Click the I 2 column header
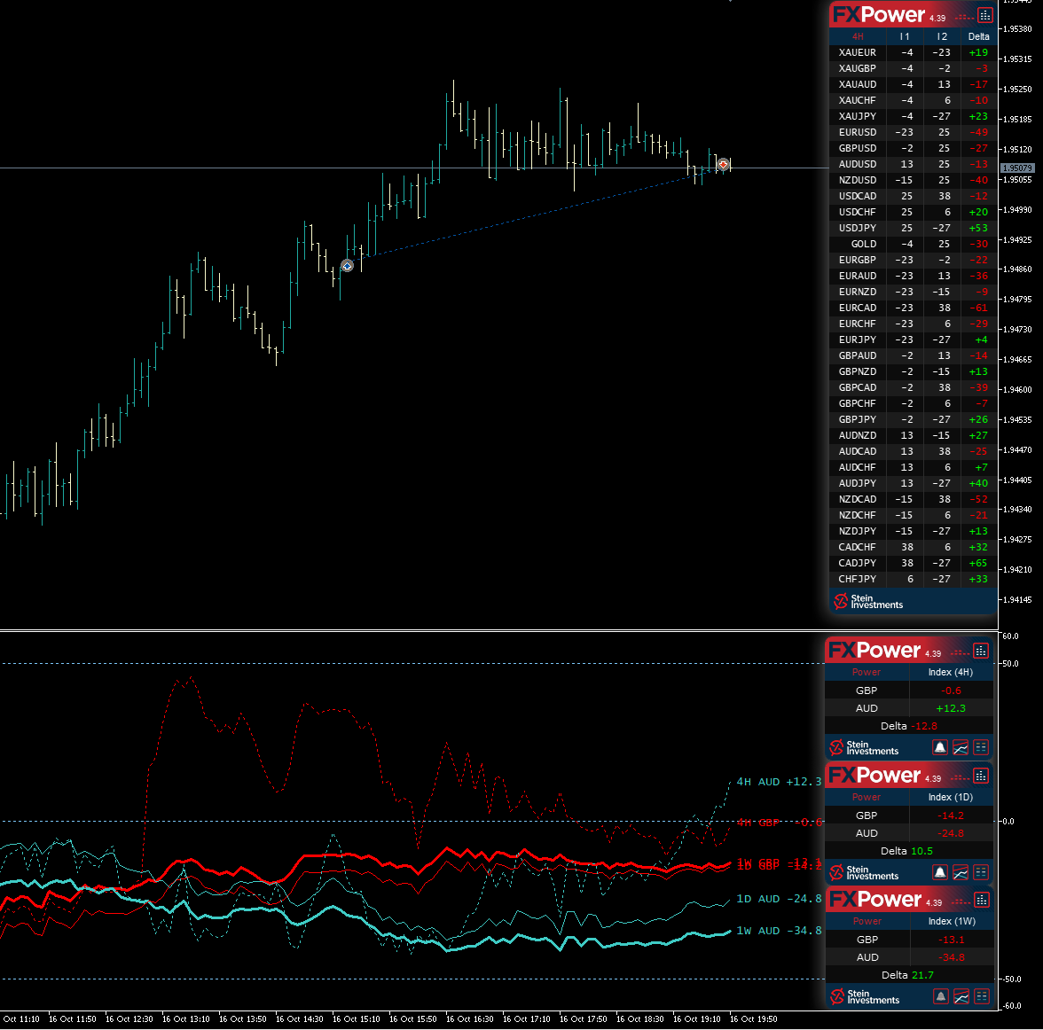 click(941, 36)
